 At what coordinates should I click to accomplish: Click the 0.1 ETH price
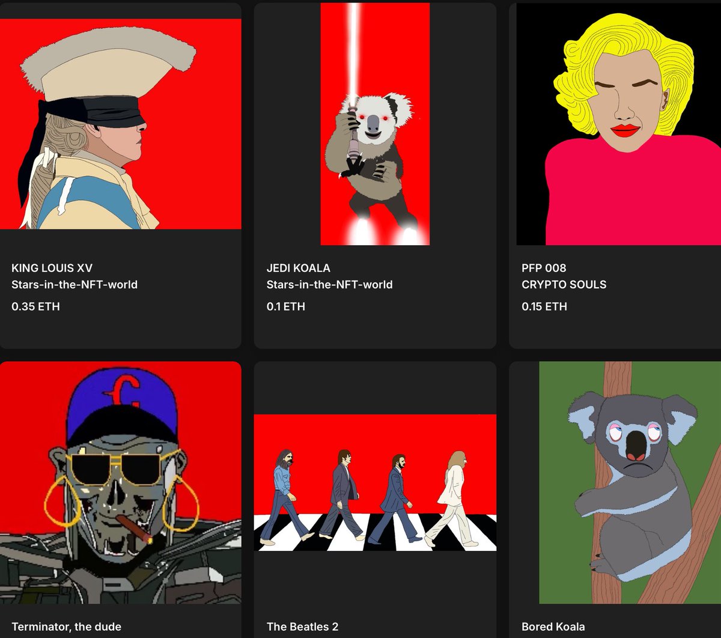286,306
